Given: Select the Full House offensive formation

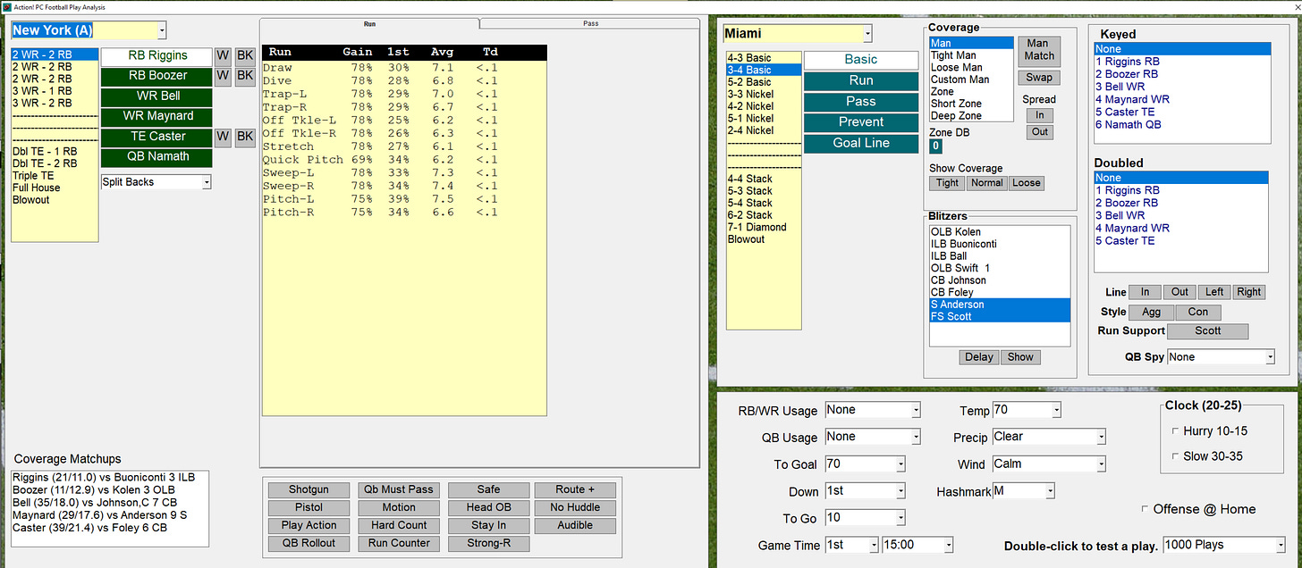Looking at the screenshot, I should coord(54,188).
